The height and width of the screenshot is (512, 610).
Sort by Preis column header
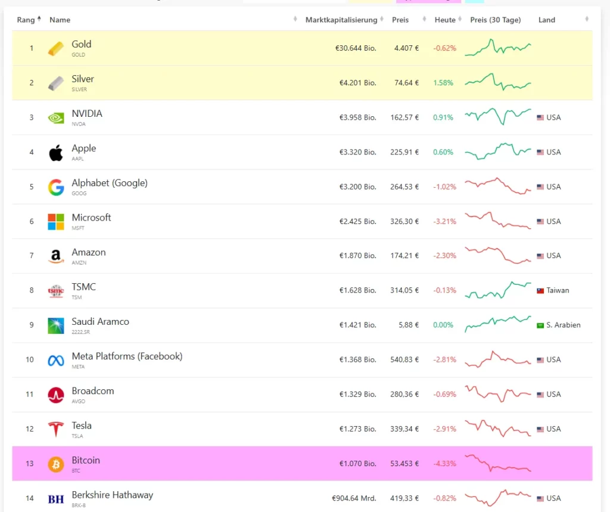(400, 20)
